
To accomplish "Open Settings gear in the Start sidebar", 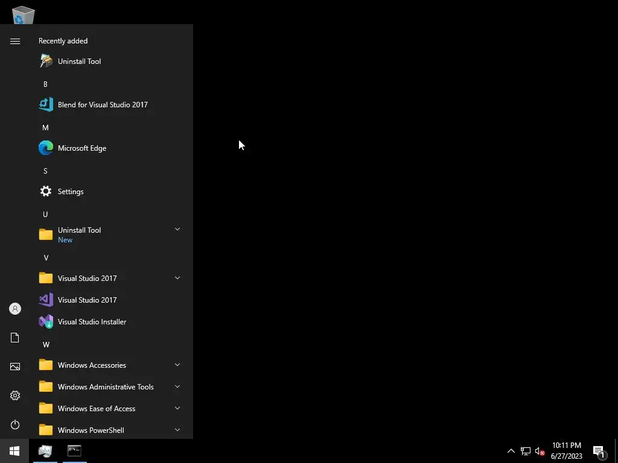I will (15, 395).
